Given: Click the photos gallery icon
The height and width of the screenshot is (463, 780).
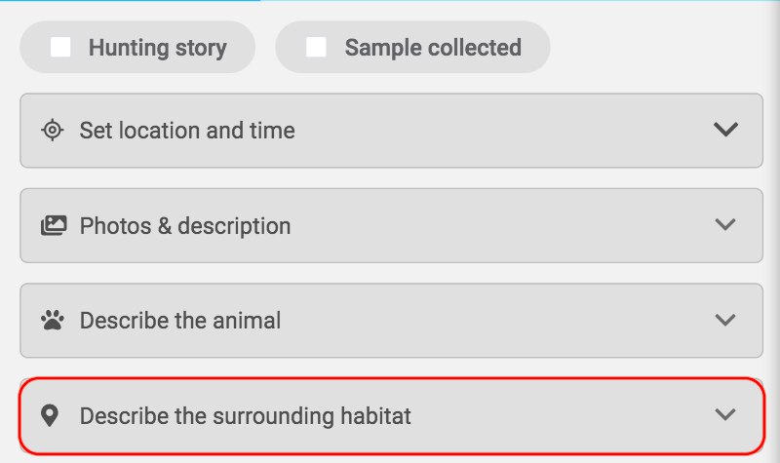Looking at the screenshot, I should [x=53, y=226].
